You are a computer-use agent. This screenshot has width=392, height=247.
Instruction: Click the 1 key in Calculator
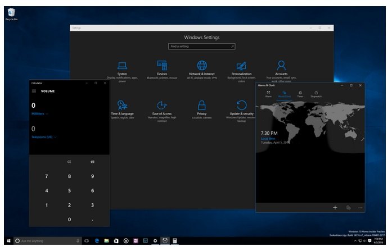pyautogui.click(x=47, y=205)
